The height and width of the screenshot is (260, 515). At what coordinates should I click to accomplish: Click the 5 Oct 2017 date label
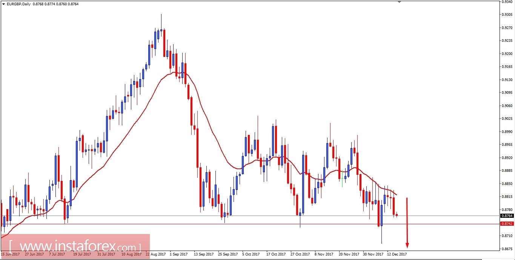coord(251,254)
